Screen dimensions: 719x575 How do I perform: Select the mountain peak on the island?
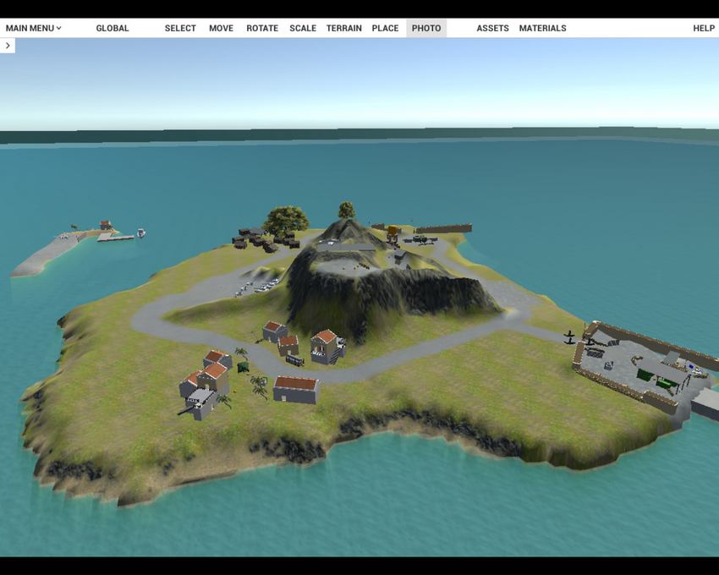(x=348, y=226)
